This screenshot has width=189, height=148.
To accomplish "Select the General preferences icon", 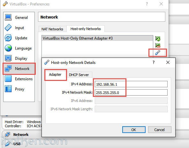I will click(8, 17).
